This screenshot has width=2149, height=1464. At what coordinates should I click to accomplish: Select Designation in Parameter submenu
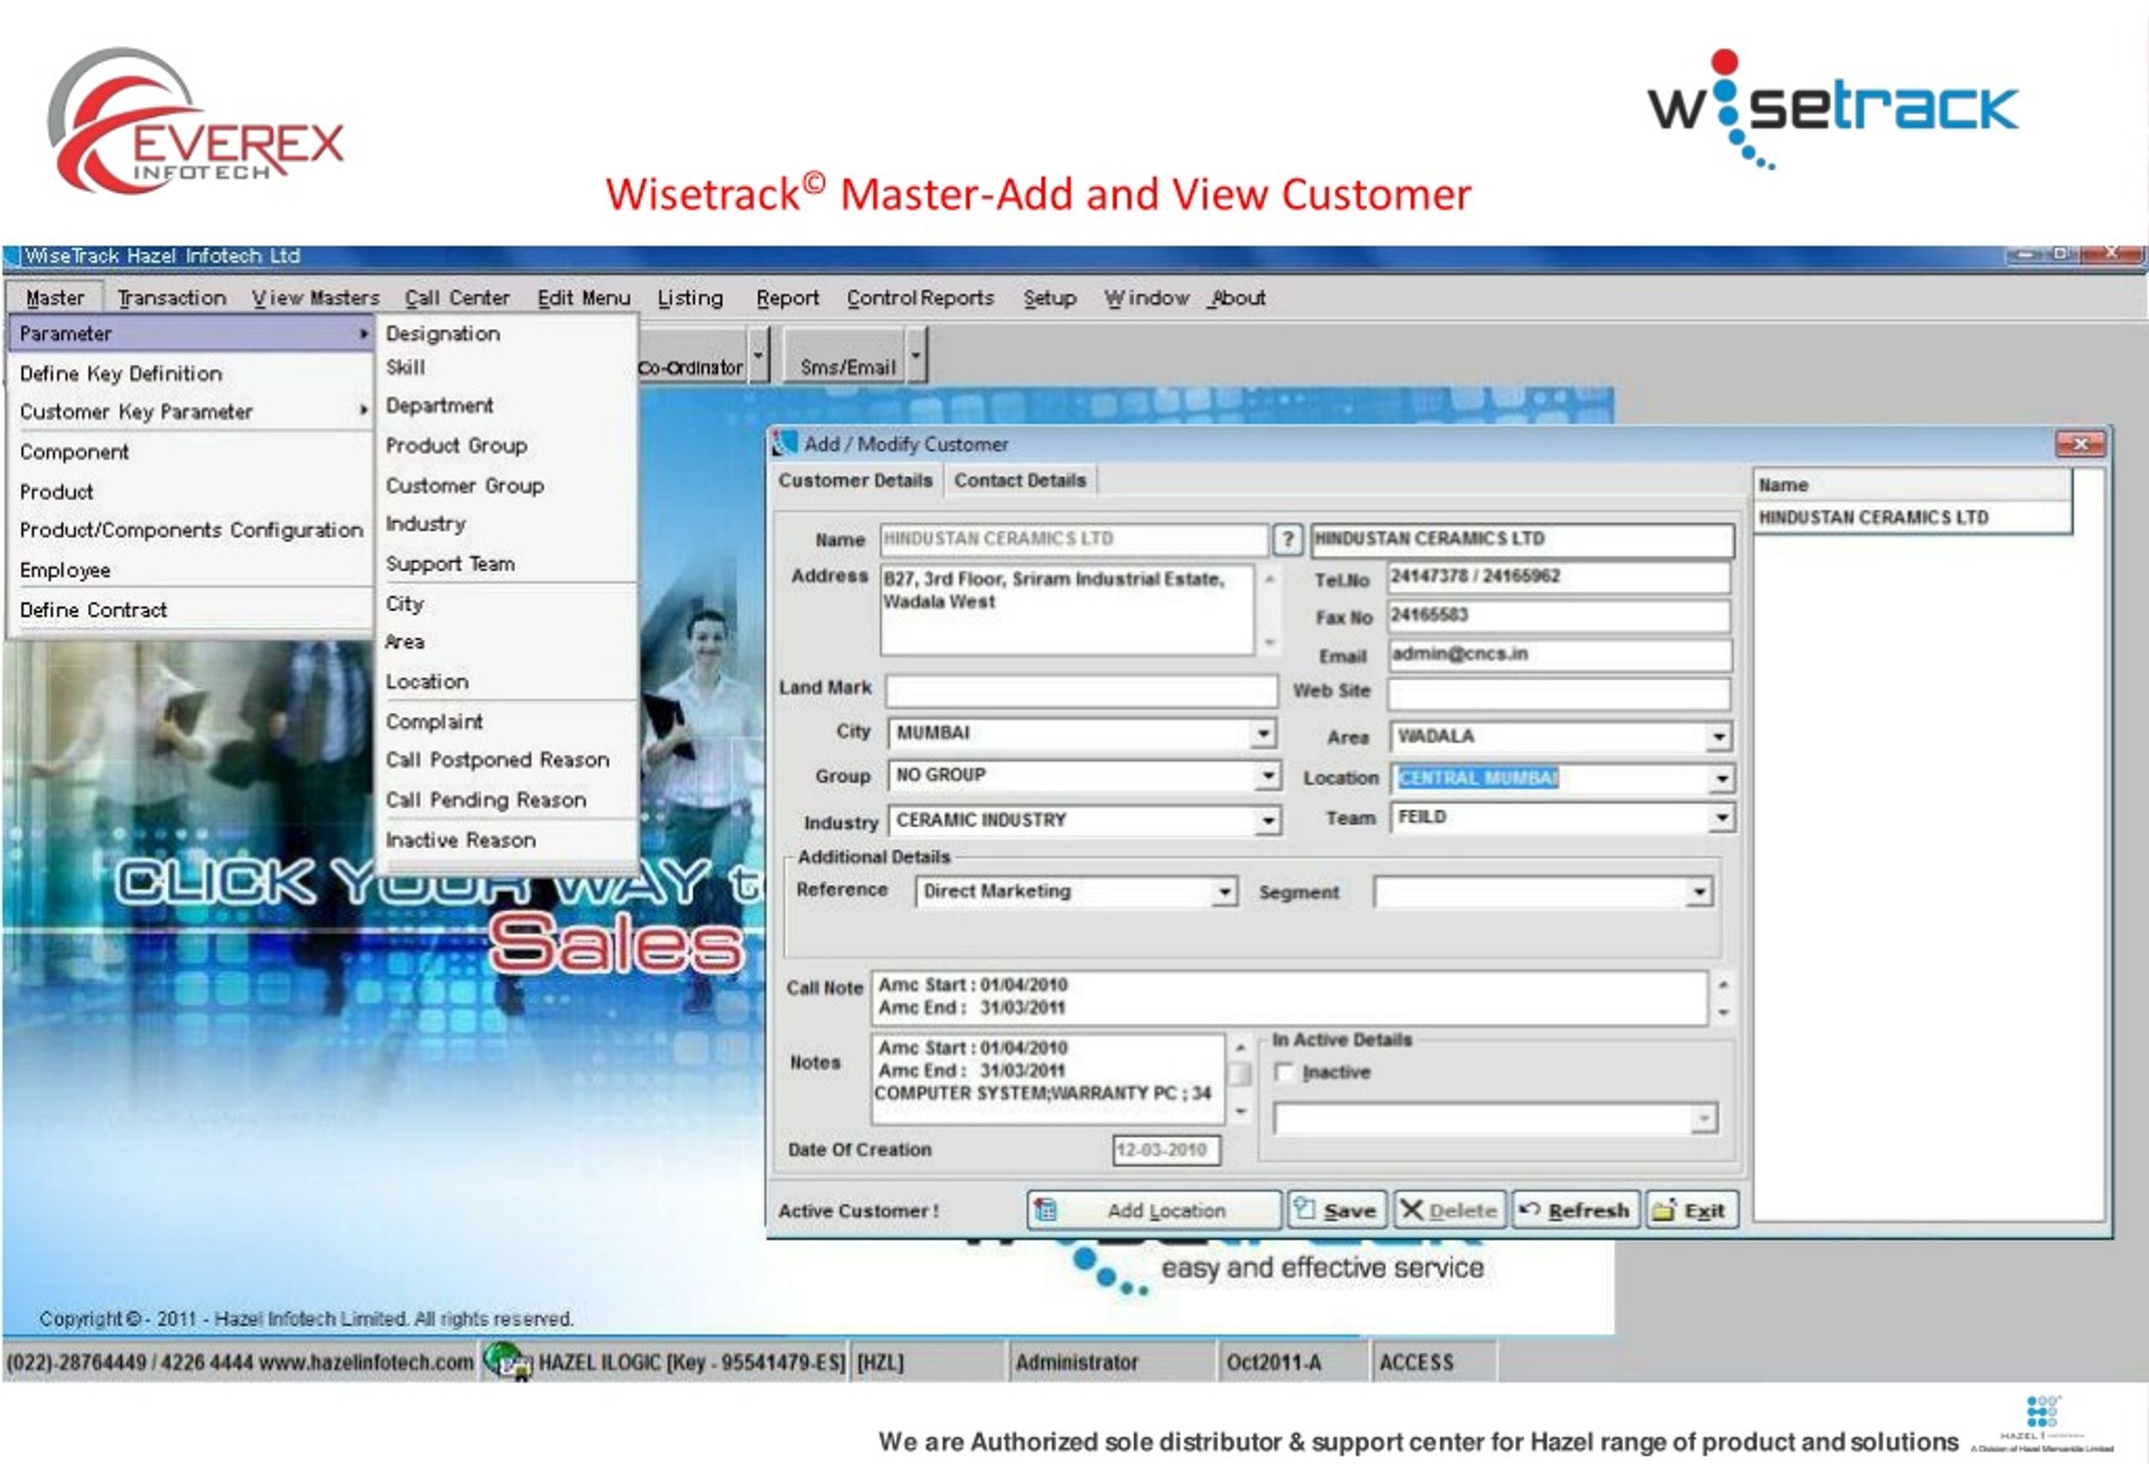[x=508, y=334]
